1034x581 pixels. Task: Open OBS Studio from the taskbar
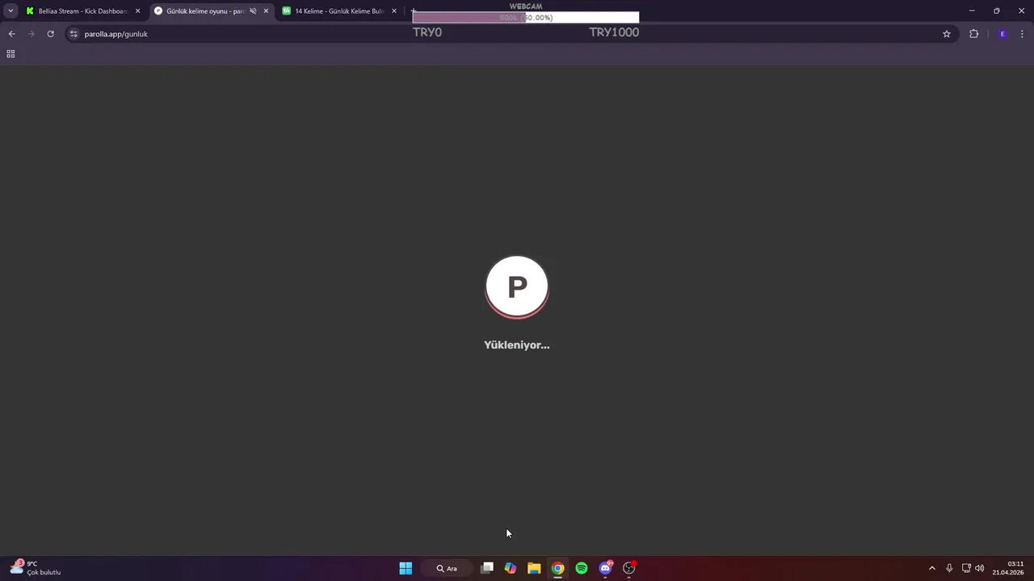pos(628,568)
